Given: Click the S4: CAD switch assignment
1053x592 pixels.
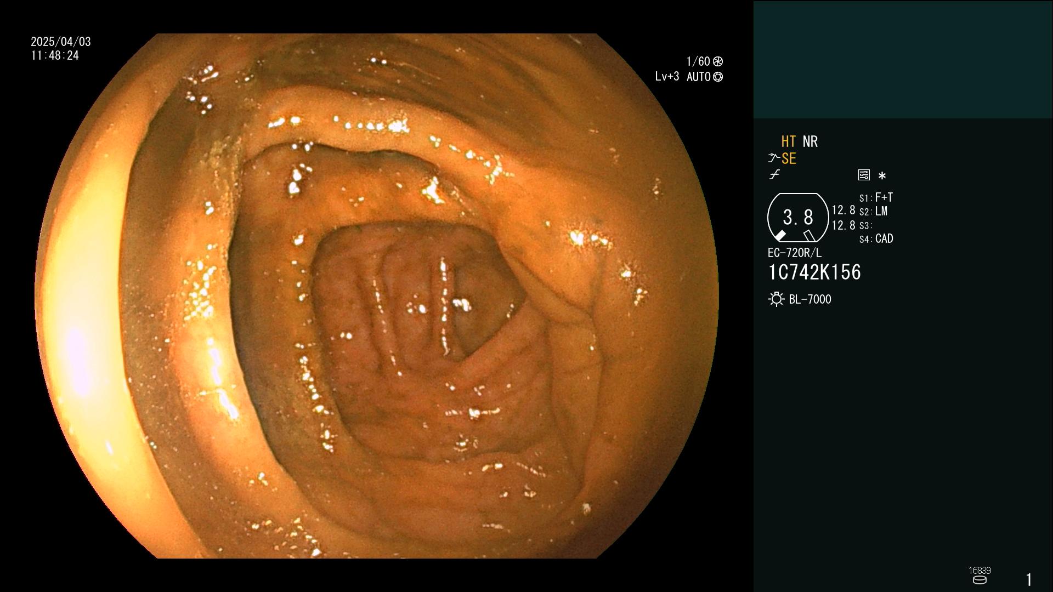Looking at the screenshot, I should click(876, 239).
